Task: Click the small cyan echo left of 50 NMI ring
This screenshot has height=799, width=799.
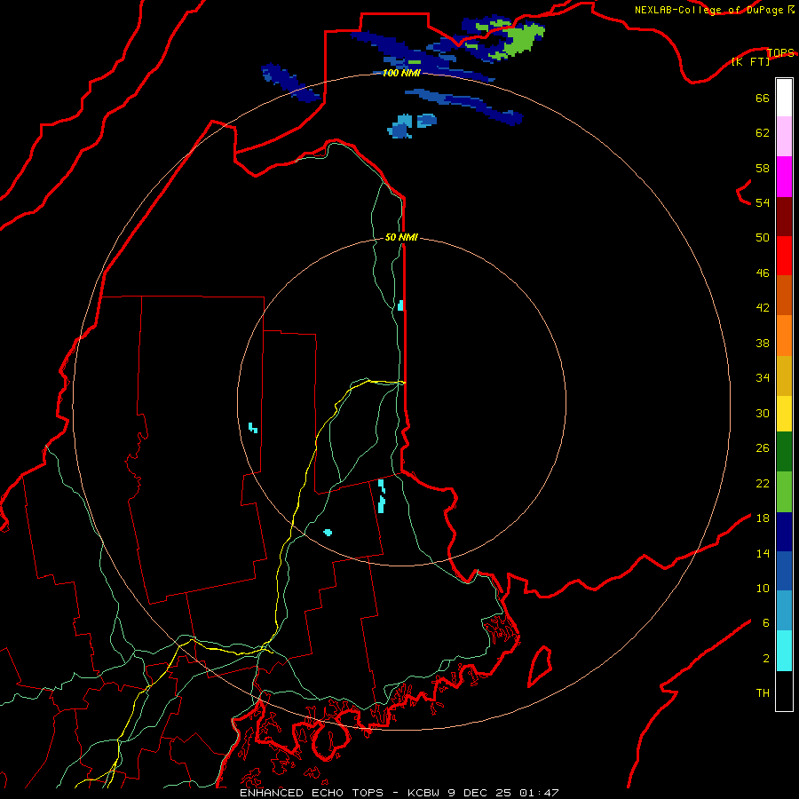Action: click(x=253, y=428)
